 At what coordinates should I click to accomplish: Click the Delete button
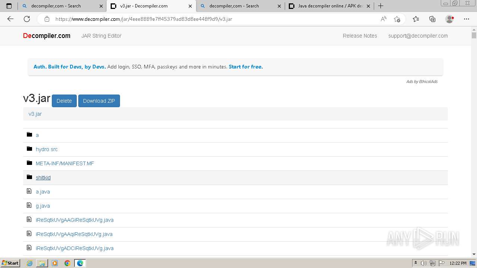pyautogui.click(x=64, y=101)
